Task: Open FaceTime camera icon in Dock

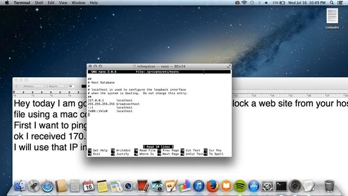Action: click(x=129, y=186)
